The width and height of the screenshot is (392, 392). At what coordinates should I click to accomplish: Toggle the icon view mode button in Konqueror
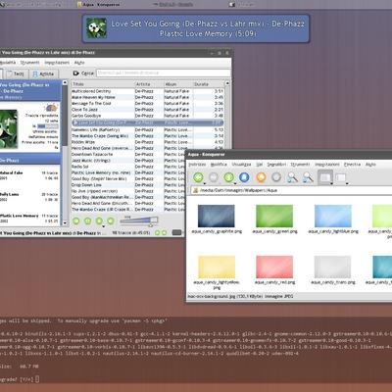(325, 177)
